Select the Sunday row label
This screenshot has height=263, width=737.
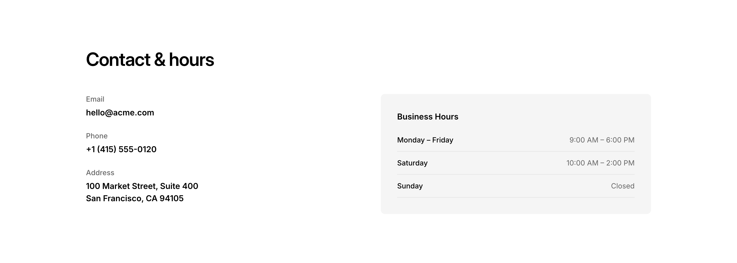coord(410,186)
